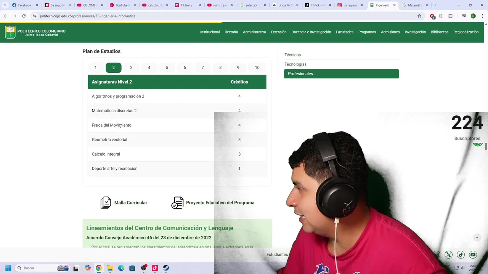Screen dimensions: 488x274
Task: Open the Institucional menu
Action: pyautogui.click(x=210, y=32)
